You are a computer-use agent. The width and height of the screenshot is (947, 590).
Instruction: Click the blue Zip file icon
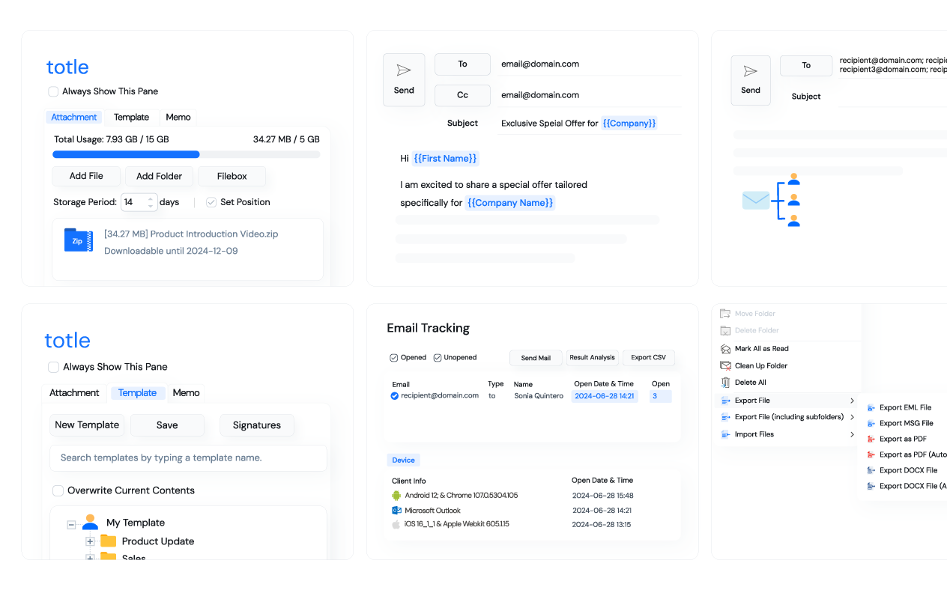[x=78, y=240]
